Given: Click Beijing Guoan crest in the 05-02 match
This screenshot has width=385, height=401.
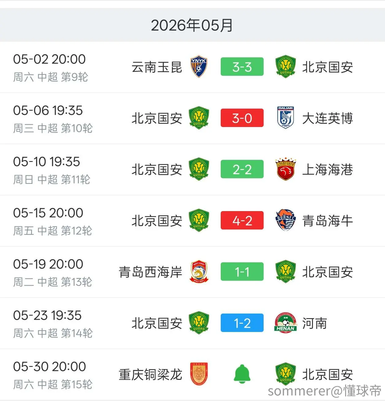Looking at the screenshot, I should (285, 67).
